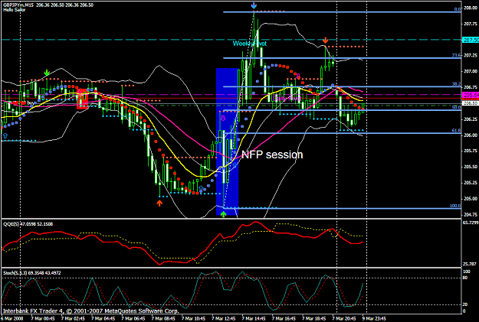Click the white 206.50 current price tag
The width and height of the screenshot is (479, 322).
[471, 103]
